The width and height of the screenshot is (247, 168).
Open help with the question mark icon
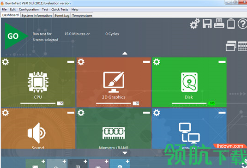(x=242, y=24)
